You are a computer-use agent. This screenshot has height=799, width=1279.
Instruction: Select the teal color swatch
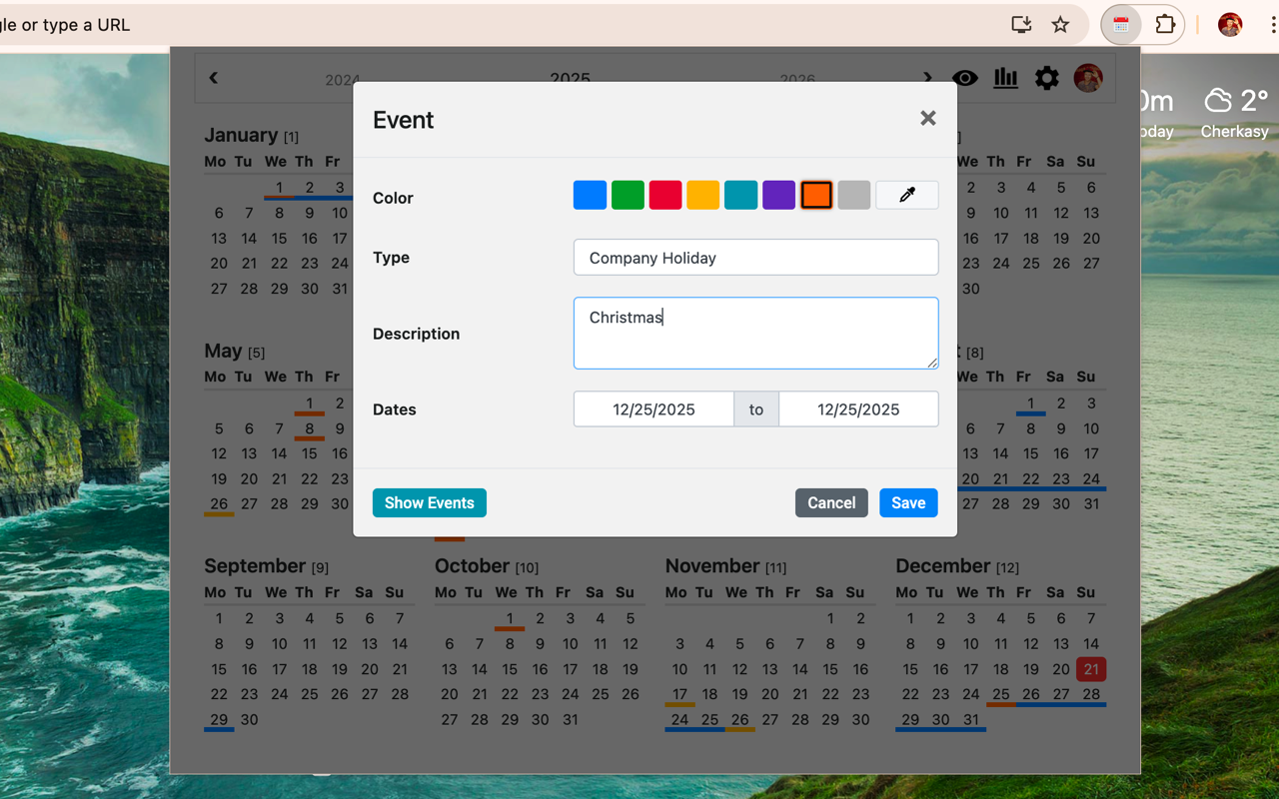pyautogui.click(x=740, y=195)
